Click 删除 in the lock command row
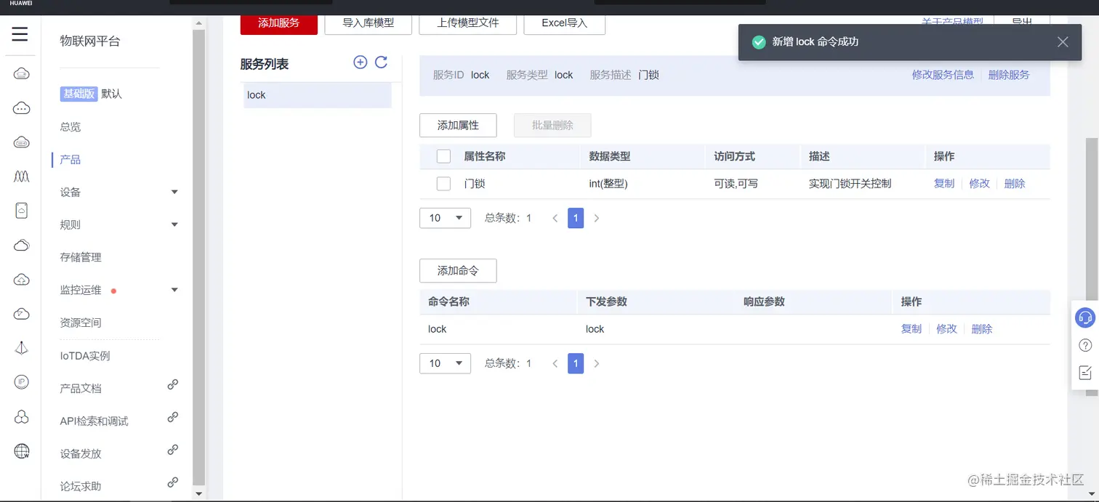The height and width of the screenshot is (502, 1099). pos(982,329)
